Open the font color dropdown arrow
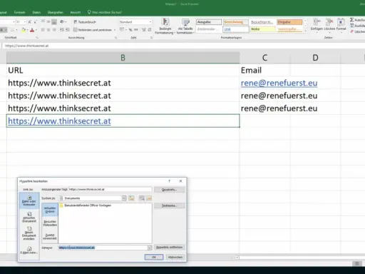The image size is (365, 274). click(x=36, y=30)
